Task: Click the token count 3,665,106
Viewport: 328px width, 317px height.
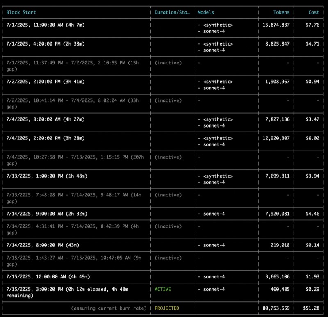Action: click(278, 277)
